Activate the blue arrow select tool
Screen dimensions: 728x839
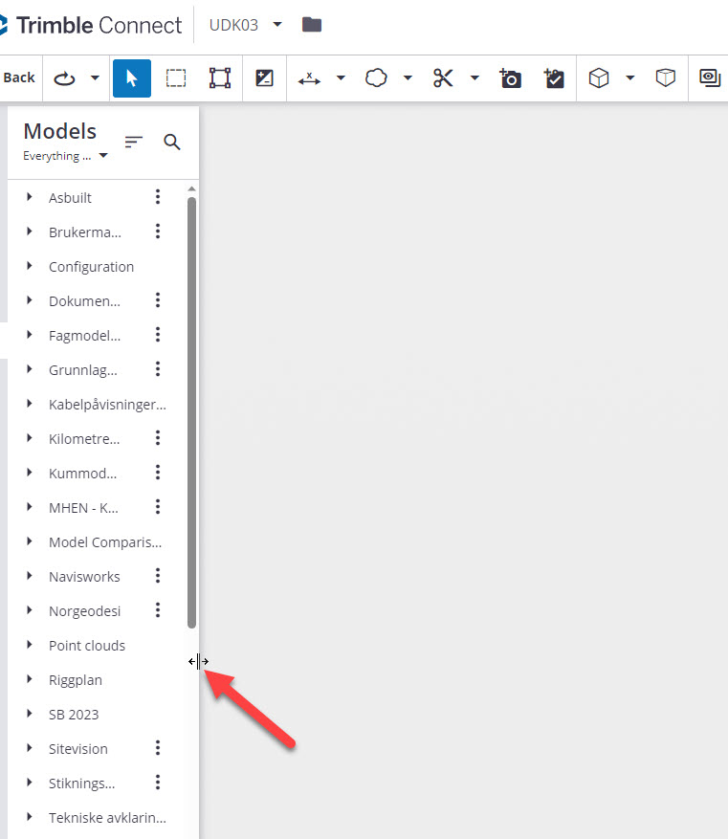pos(132,78)
